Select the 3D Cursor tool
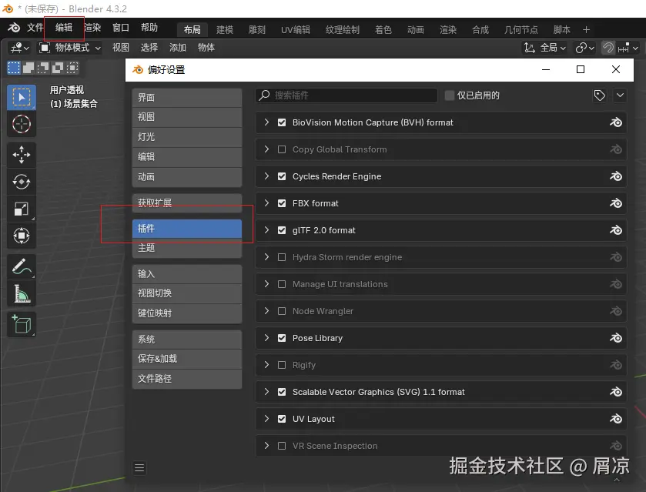This screenshot has height=492, width=646. point(22,124)
